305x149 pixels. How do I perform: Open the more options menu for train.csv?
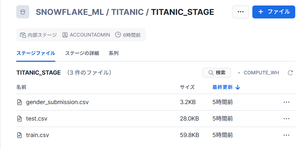[286, 135]
